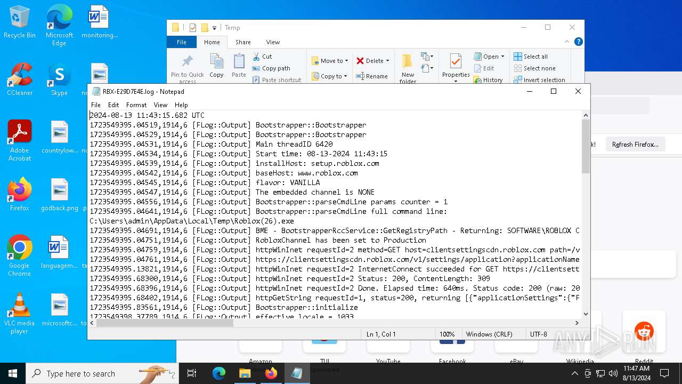Open the Explorer File tab
The width and height of the screenshot is (682, 384).
click(x=182, y=42)
